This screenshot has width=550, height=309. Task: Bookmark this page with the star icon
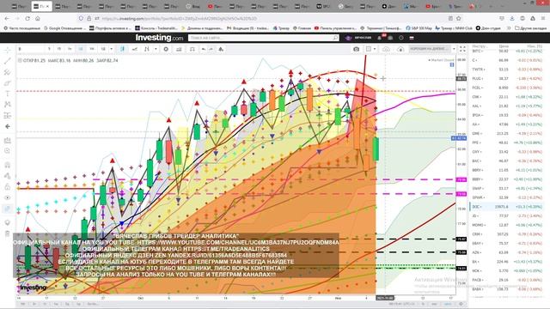click(x=459, y=18)
